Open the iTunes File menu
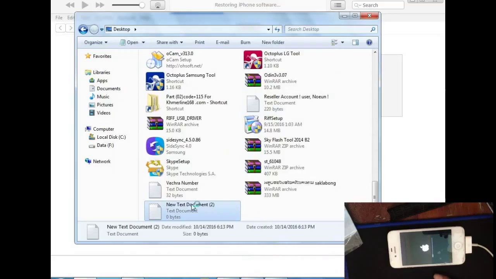The image size is (496, 279). (x=59, y=17)
